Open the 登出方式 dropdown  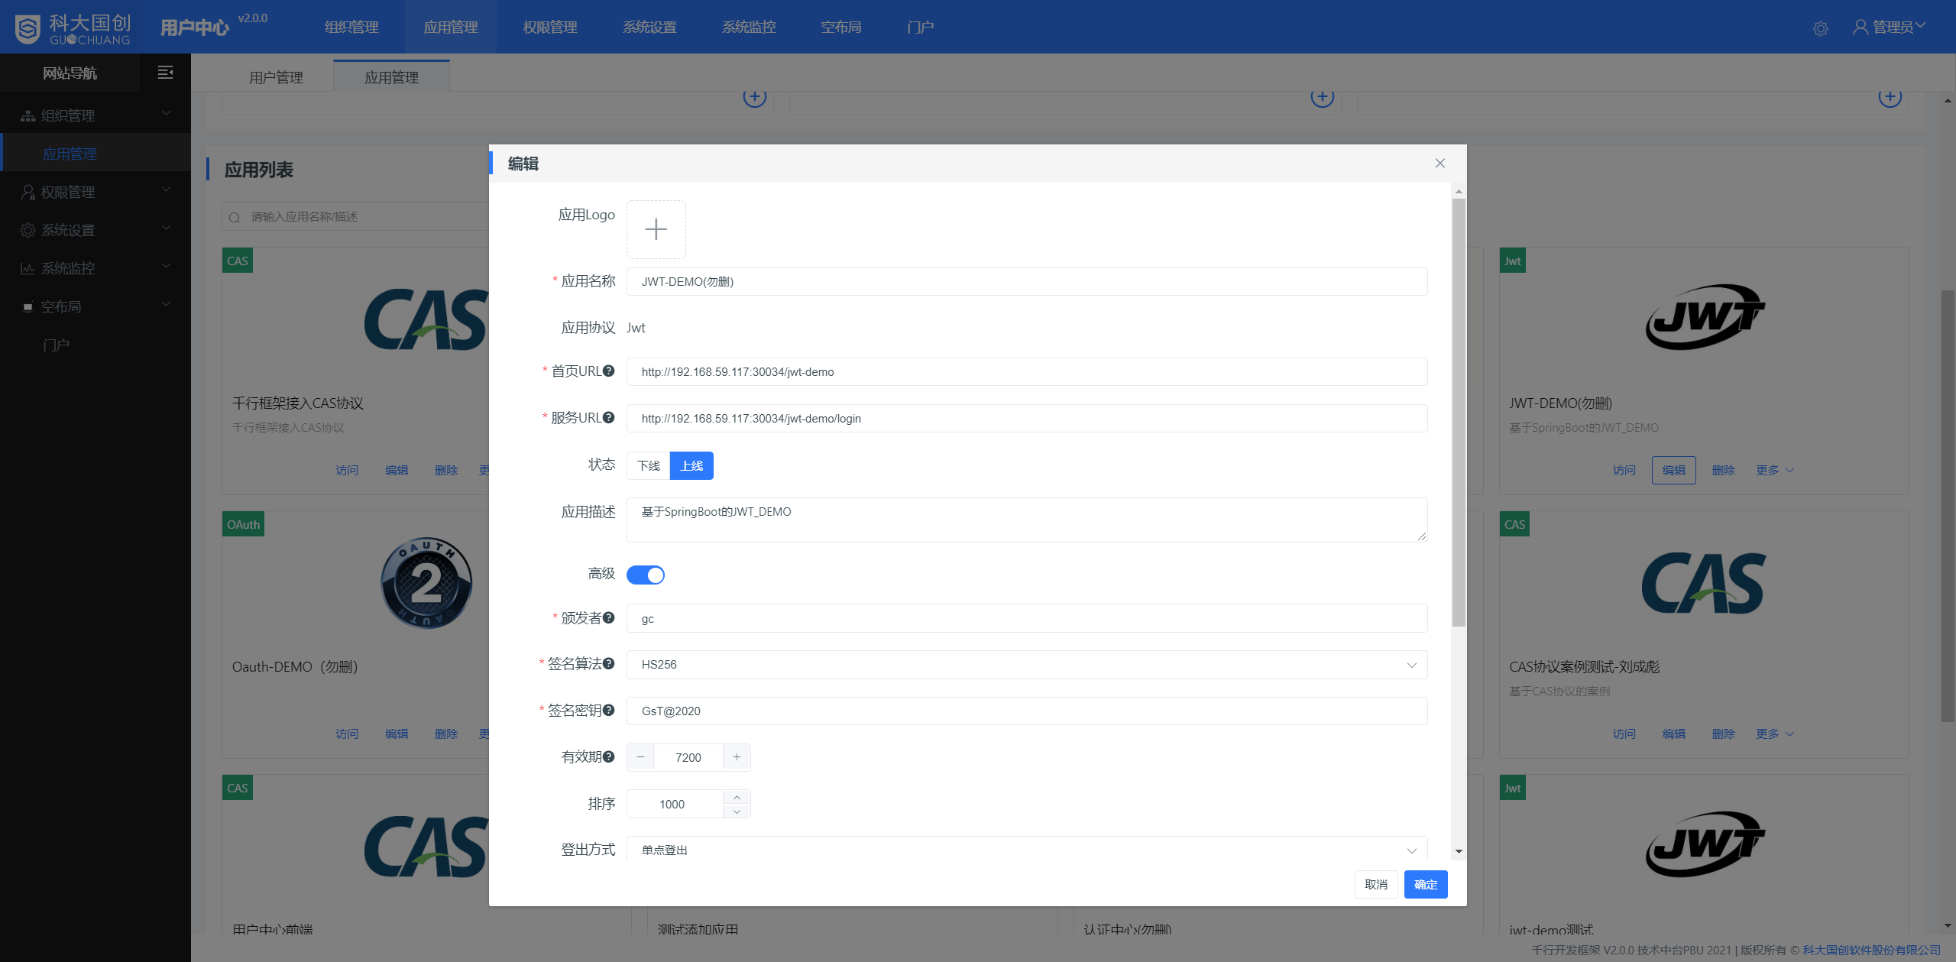coord(1027,850)
